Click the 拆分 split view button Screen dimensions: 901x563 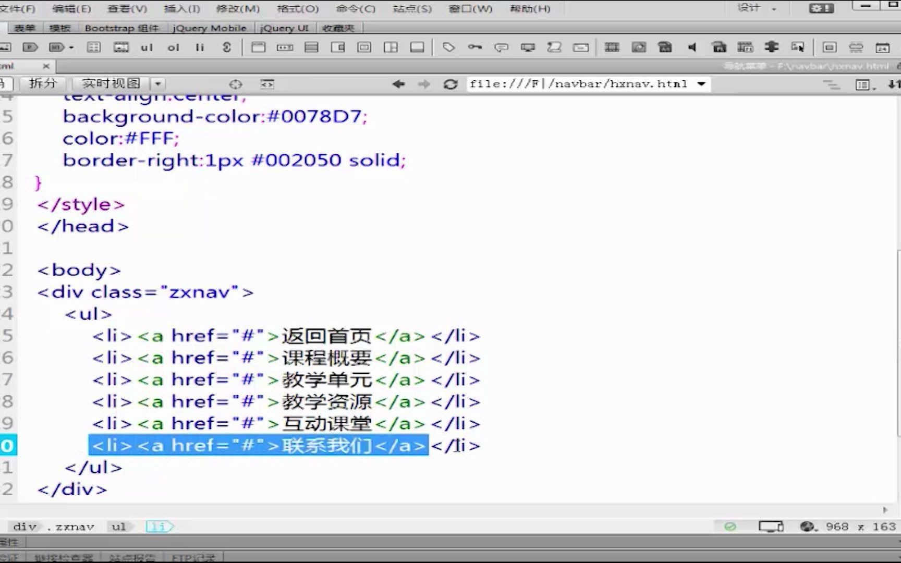pyautogui.click(x=43, y=83)
